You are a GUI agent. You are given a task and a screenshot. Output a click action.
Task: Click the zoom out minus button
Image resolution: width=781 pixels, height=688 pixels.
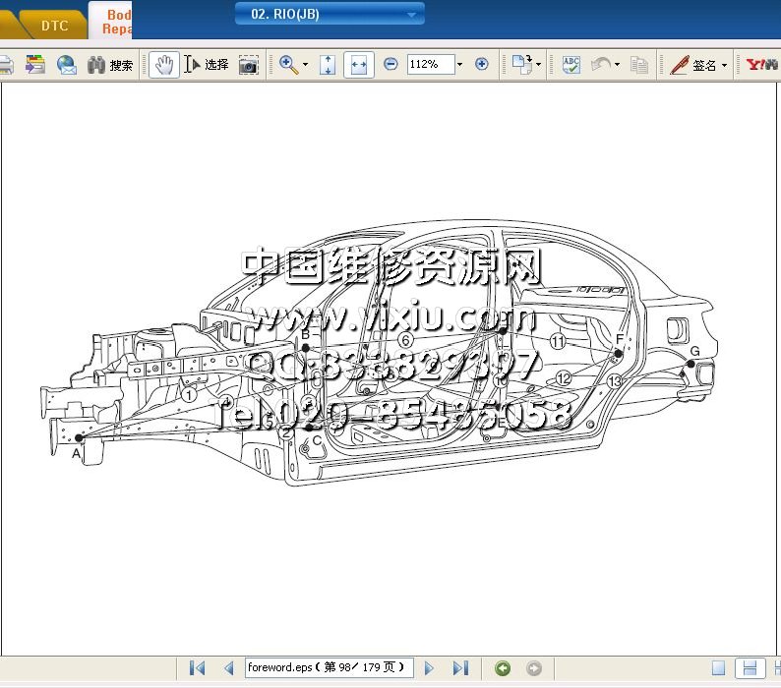(x=390, y=64)
